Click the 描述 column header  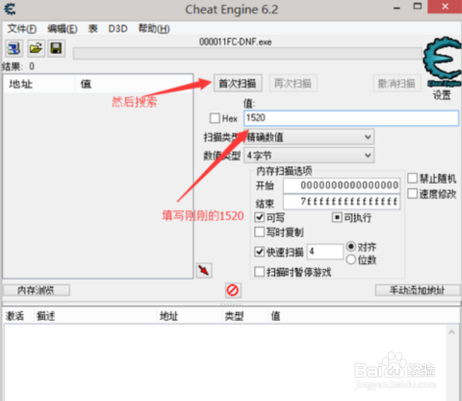[95, 316]
